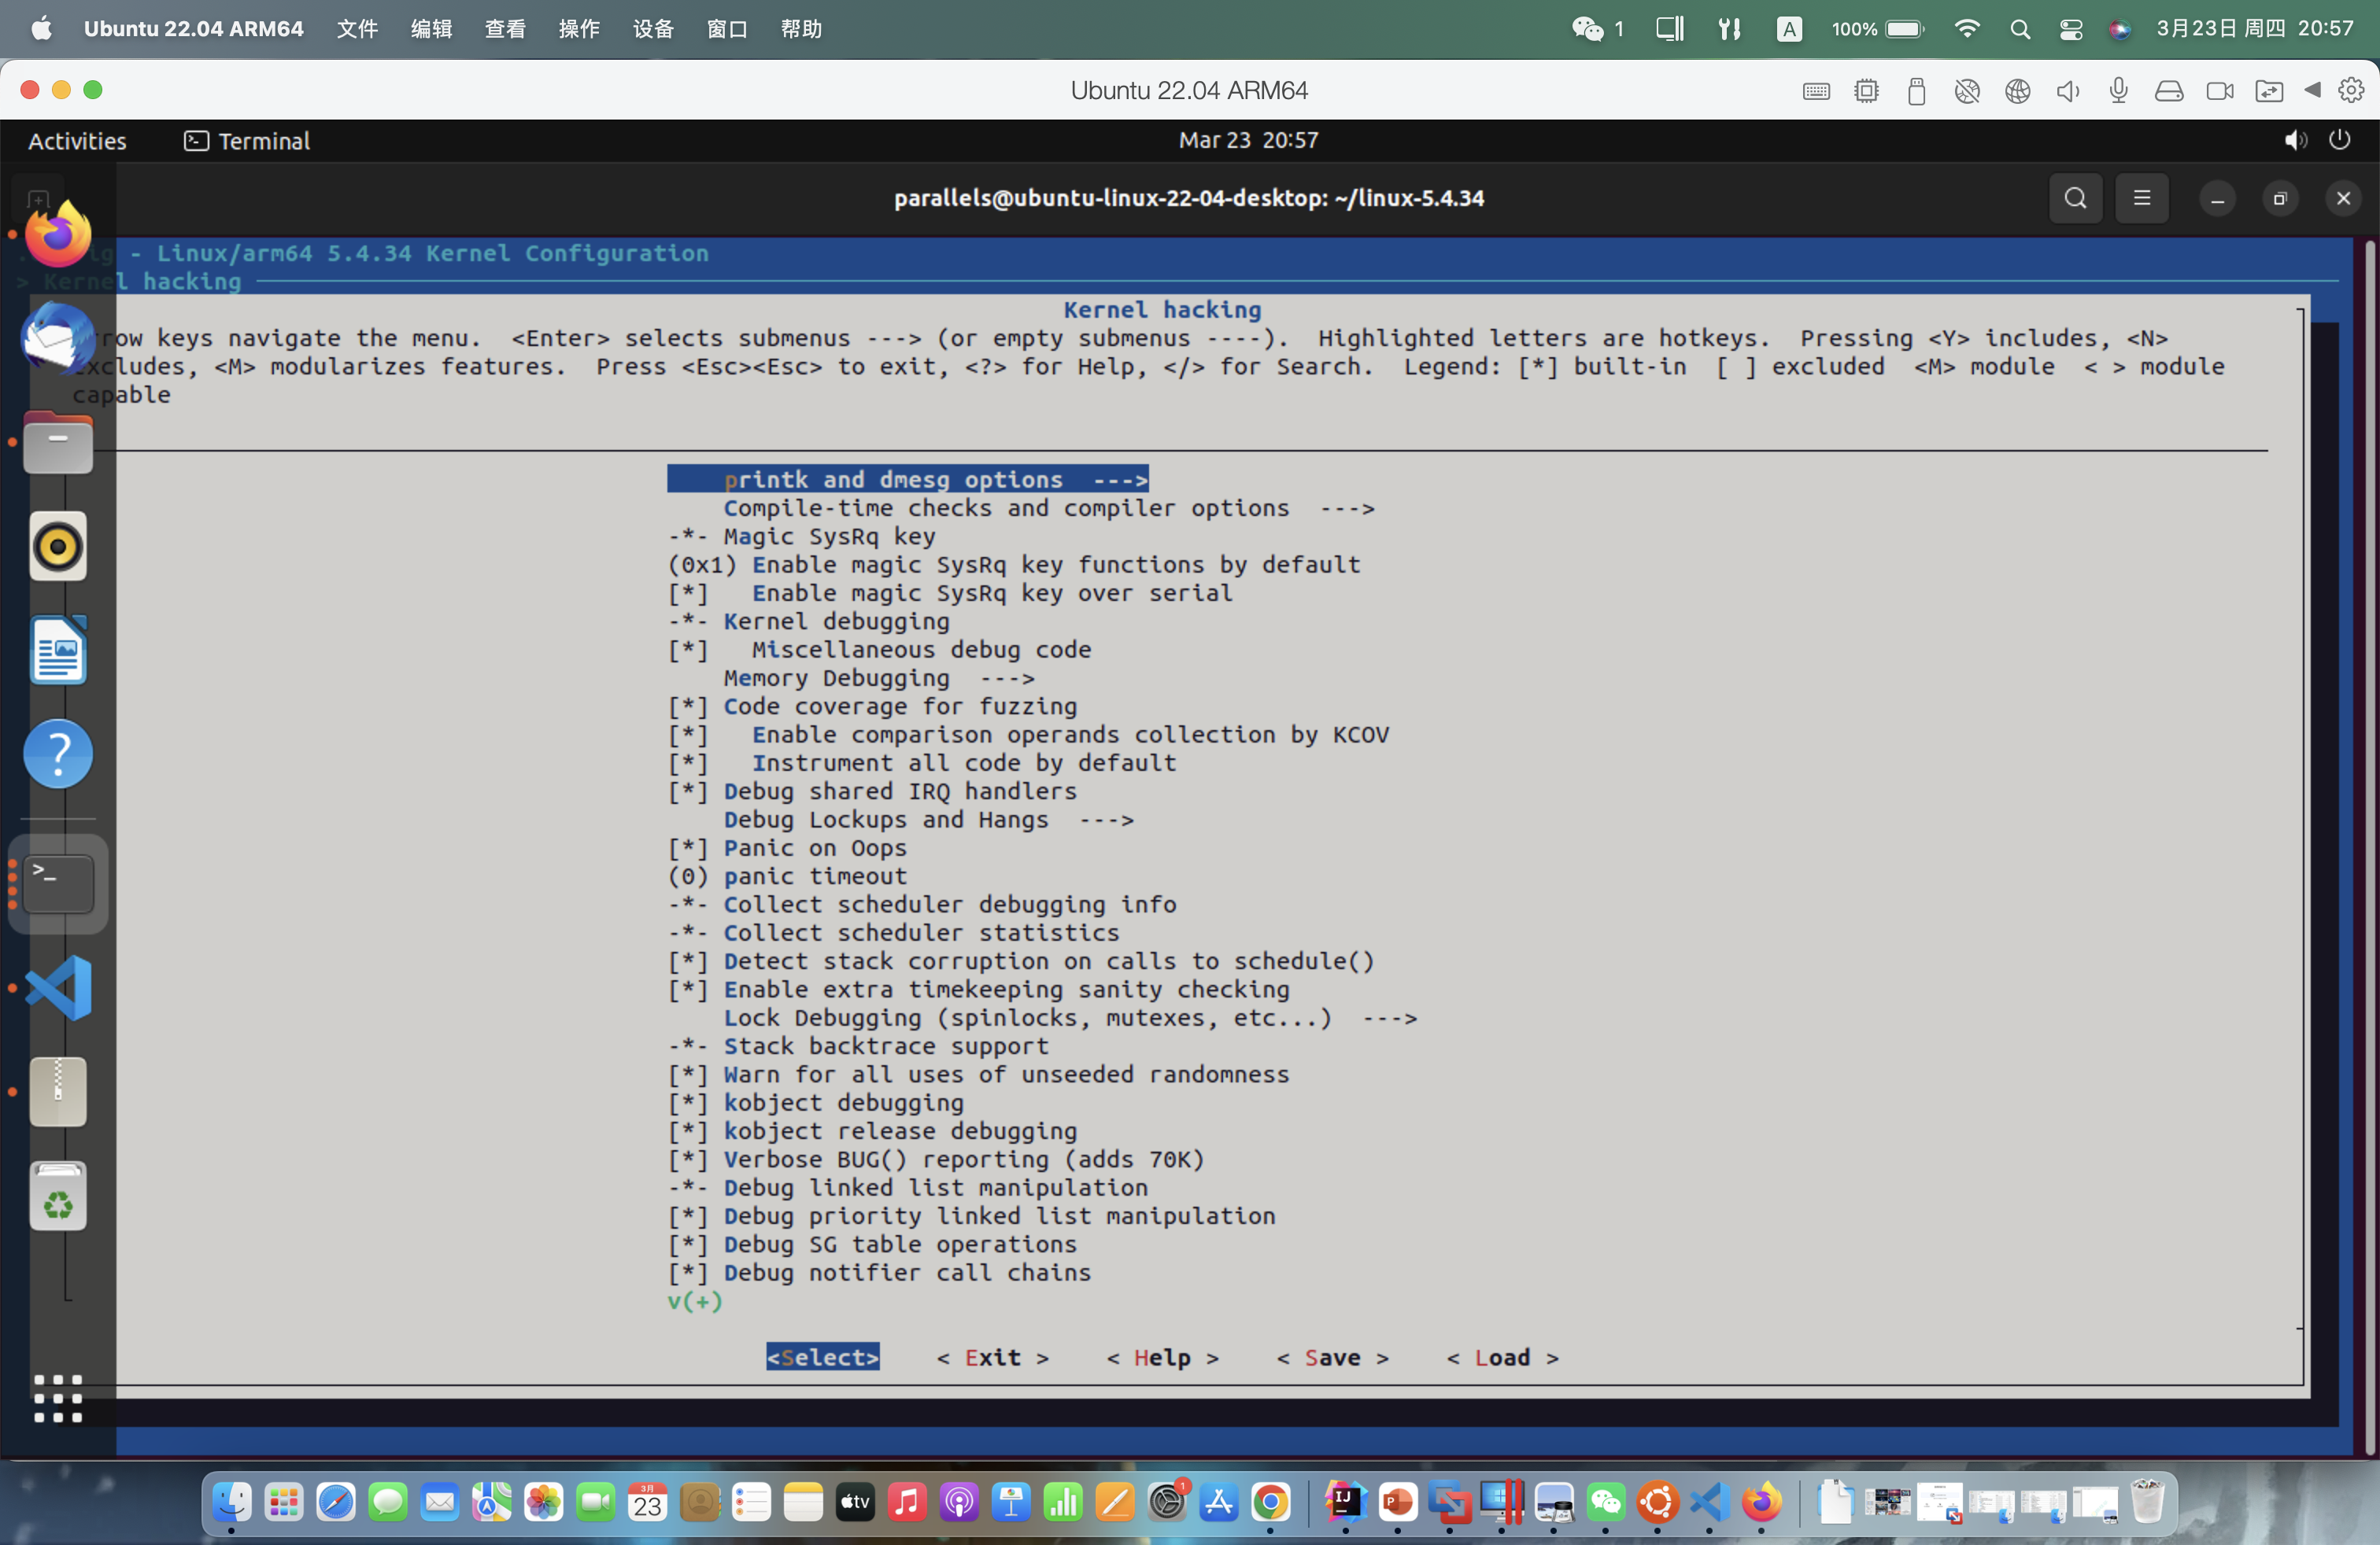Open the Trash in Ubuntu dock
Screen dimensions: 2380x1545
pos(58,1197)
